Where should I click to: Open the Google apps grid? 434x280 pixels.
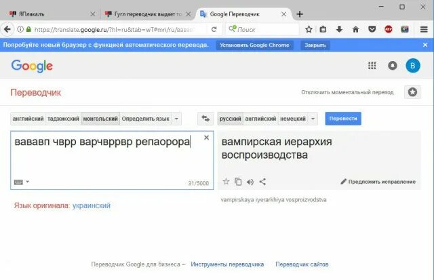pyautogui.click(x=372, y=66)
